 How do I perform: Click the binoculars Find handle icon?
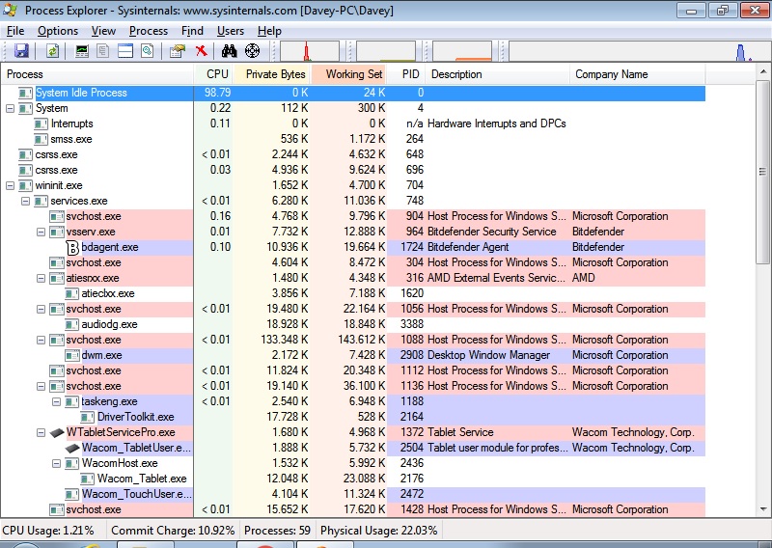[229, 51]
